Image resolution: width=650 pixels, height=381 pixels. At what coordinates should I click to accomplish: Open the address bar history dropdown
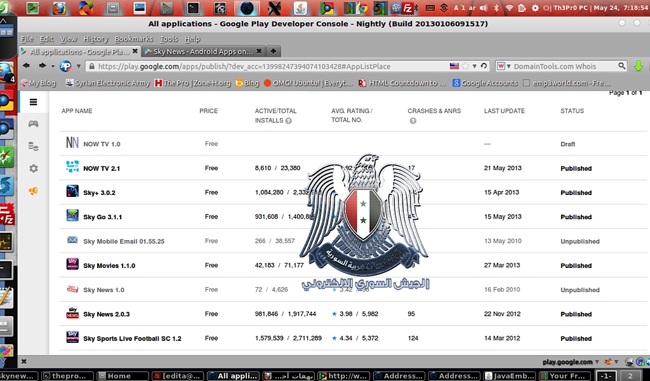tap(475, 66)
